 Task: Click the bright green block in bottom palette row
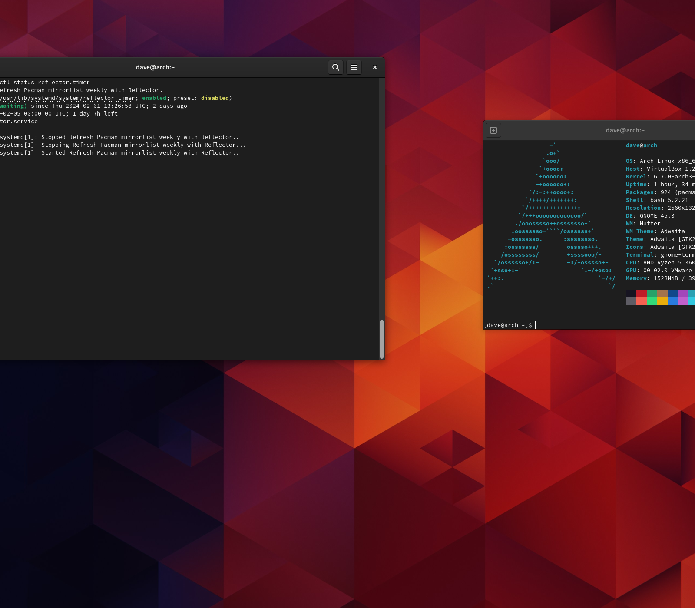click(652, 301)
